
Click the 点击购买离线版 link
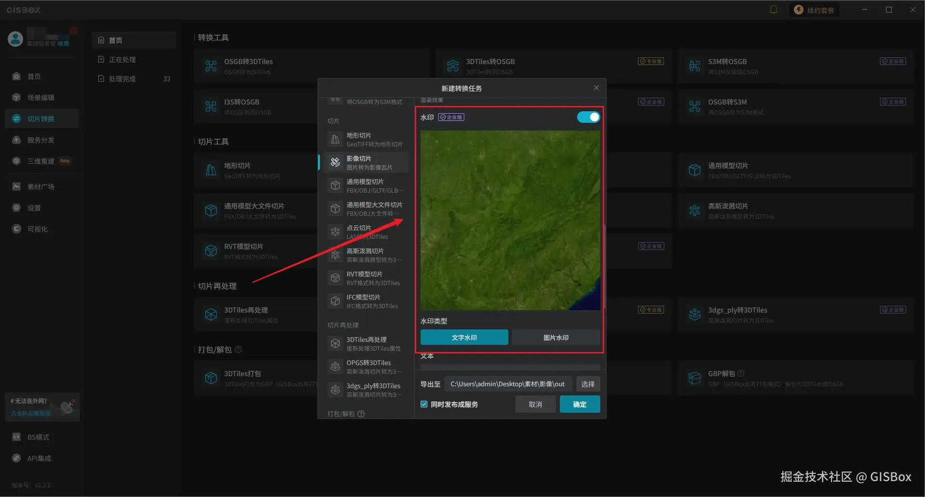point(31,413)
